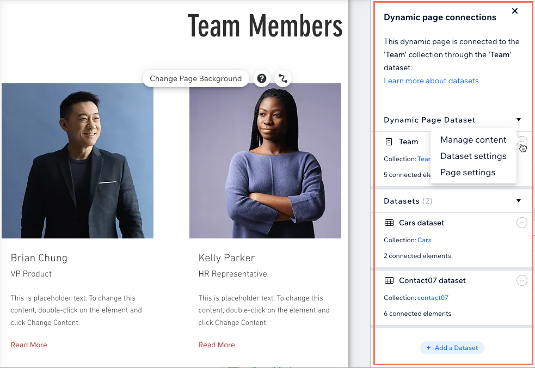Open the Cars collection link
The height and width of the screenshot is (368, 535).
point(424,240)
